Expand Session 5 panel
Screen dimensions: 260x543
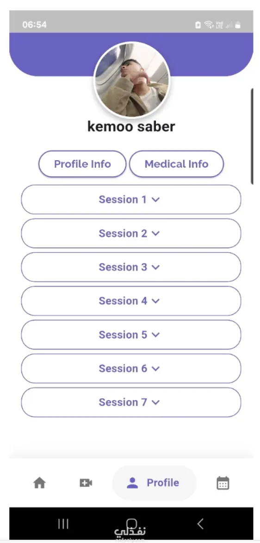tap(131, 335)
